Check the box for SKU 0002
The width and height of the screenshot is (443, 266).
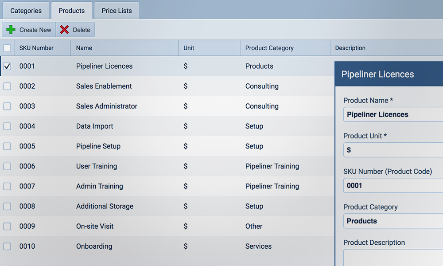click(7, 86)
